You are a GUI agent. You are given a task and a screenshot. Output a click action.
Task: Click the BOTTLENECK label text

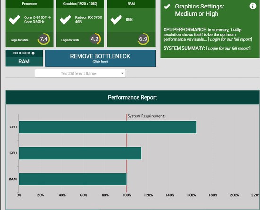pyautogui.click(x=22, y=53)
